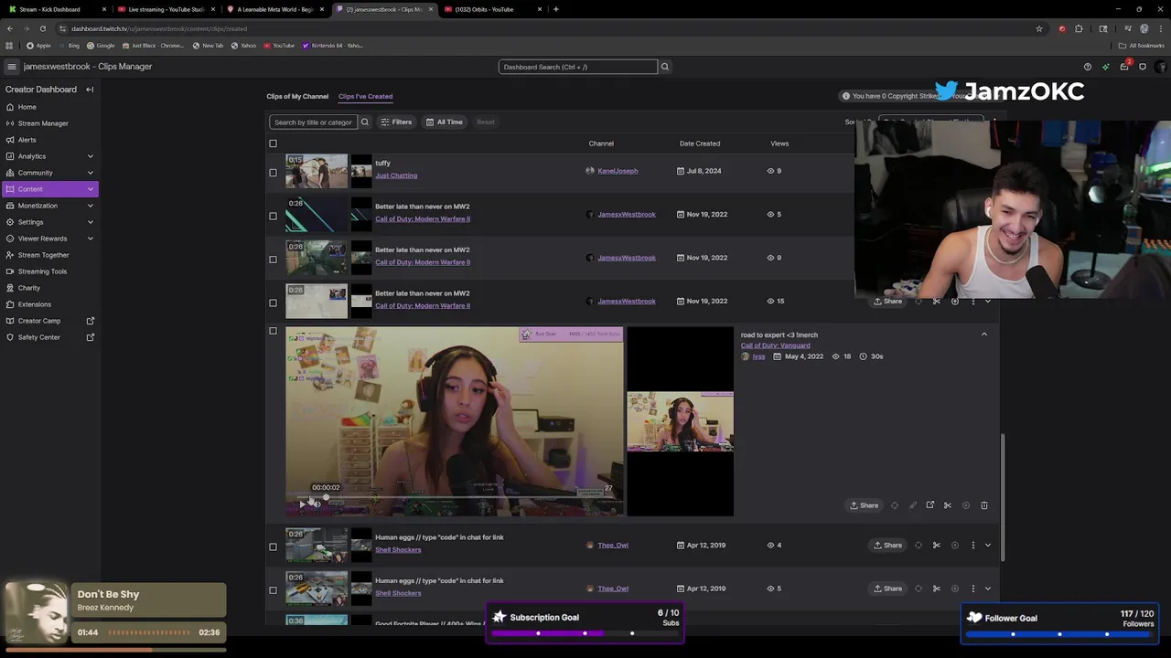Open the hamburger menu beside Clips Manager title
The image size is (1171, 658).
click(x=11, y=67)
